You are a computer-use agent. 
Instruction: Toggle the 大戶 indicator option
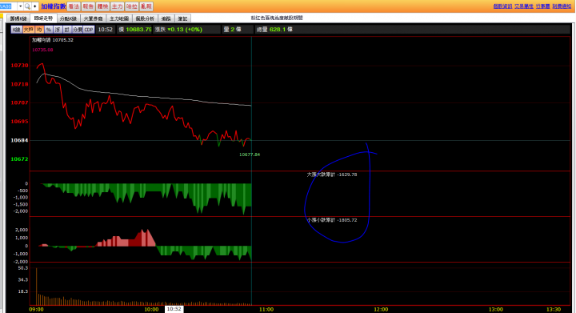28,30
